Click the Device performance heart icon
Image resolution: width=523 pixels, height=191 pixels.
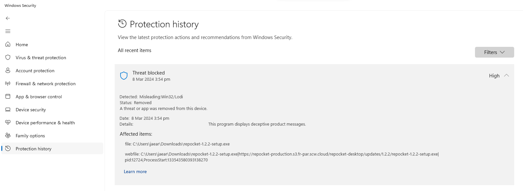(x=8, y=122)
